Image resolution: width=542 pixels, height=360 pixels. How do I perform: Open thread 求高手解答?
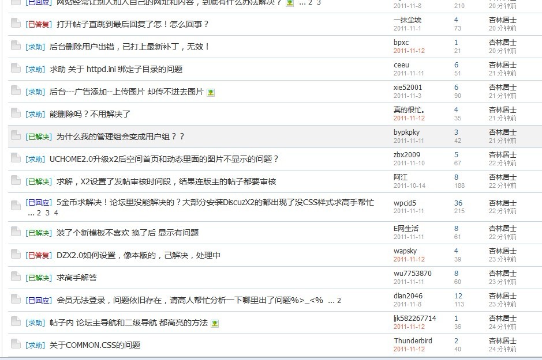[x=77, y=278]
